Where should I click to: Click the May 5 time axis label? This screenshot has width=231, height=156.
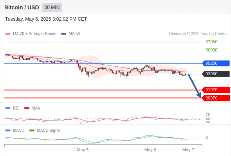(83, 150)
